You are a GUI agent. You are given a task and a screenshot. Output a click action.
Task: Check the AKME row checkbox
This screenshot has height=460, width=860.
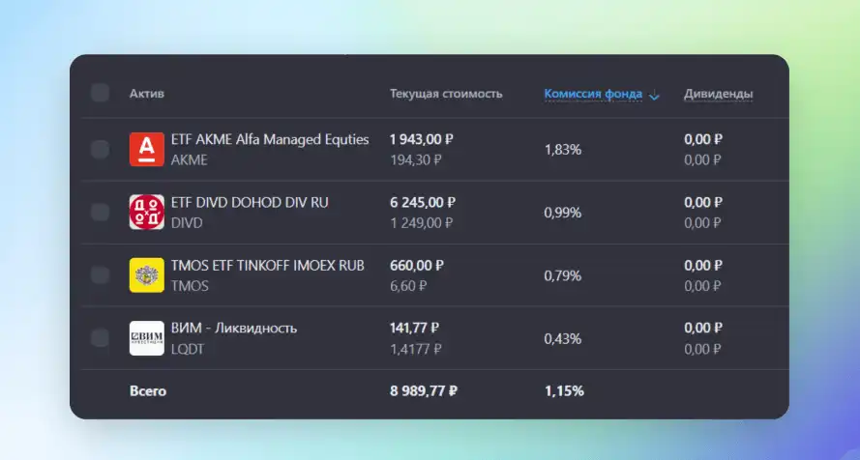[x=100, y=149]
